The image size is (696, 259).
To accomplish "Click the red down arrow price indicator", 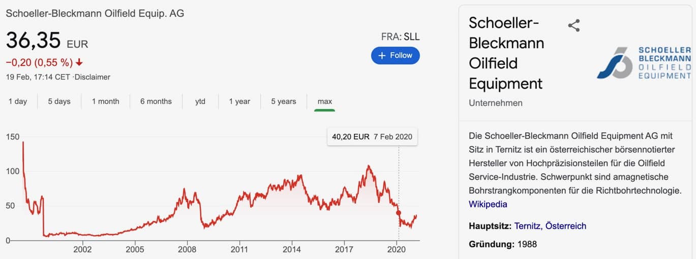I will [79, 63].
